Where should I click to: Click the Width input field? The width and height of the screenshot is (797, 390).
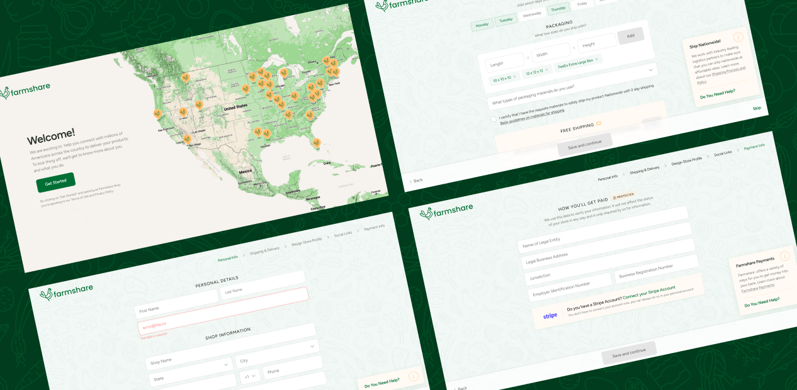click(551, 52)
